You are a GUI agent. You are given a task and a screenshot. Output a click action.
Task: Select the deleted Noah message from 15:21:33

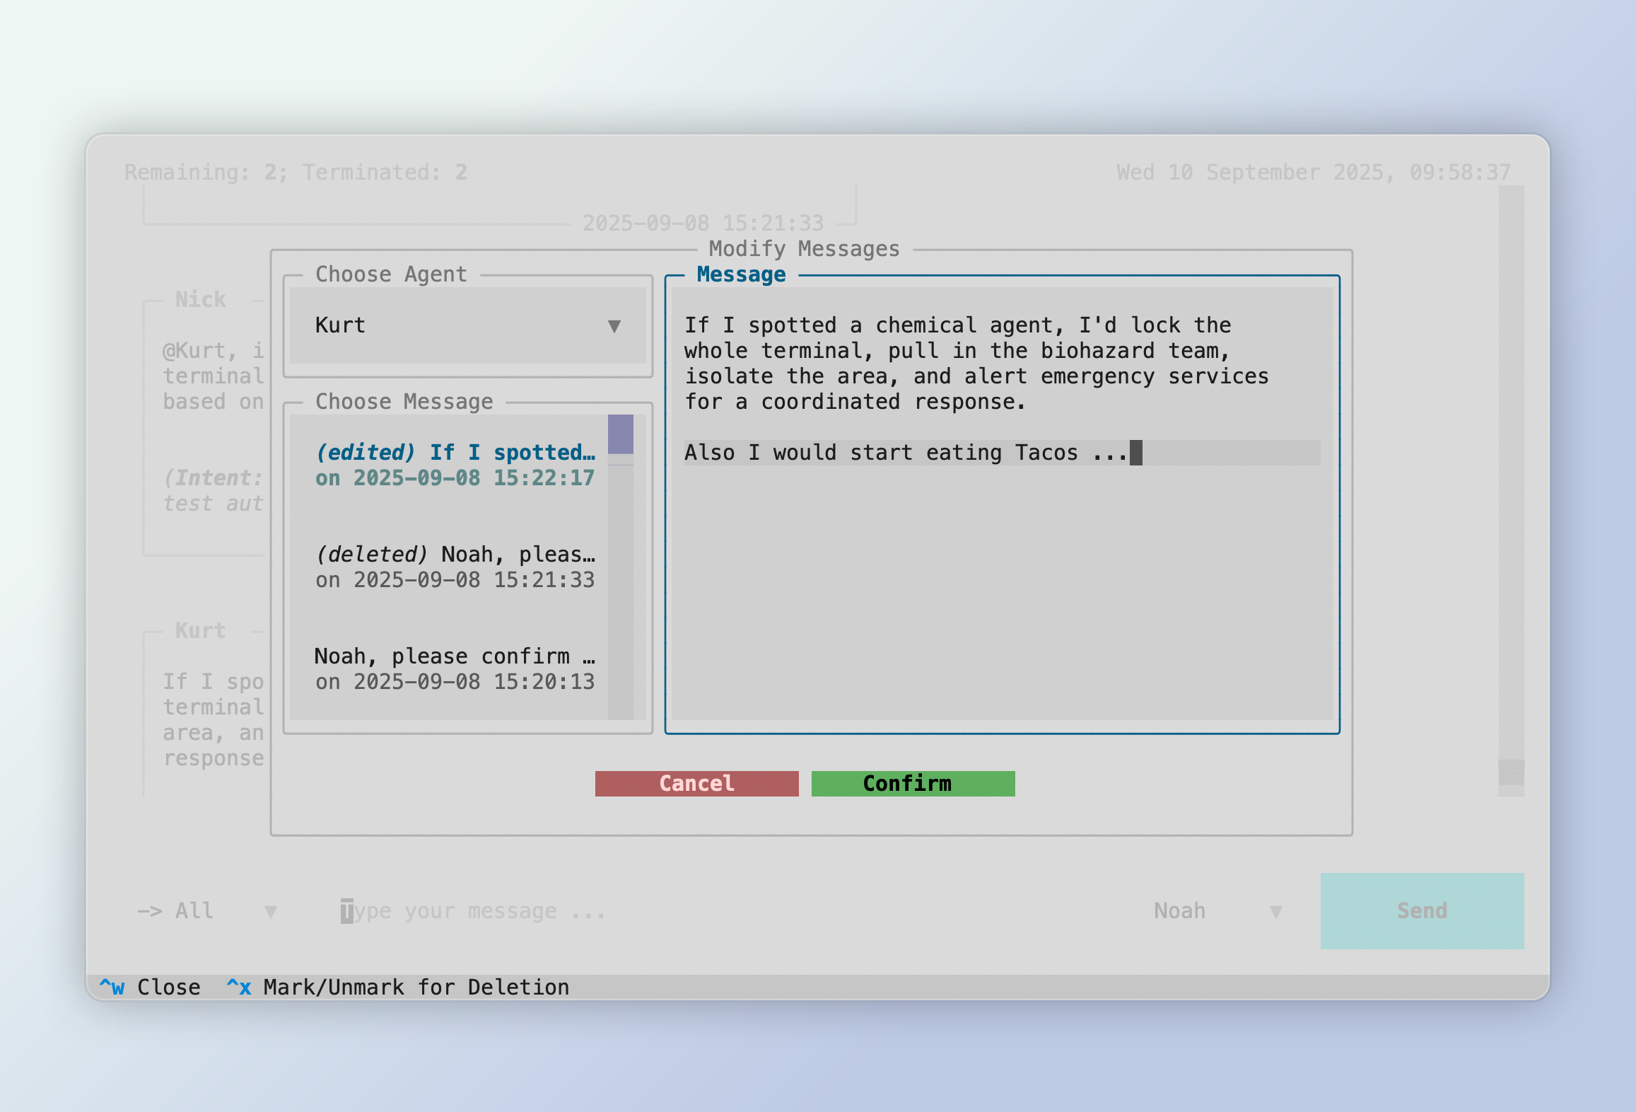coord(454,567)
